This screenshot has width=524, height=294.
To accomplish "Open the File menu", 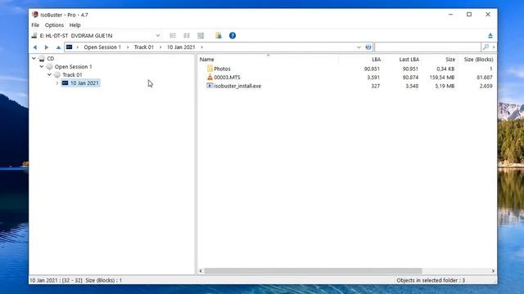I will (x=35, y=25).
